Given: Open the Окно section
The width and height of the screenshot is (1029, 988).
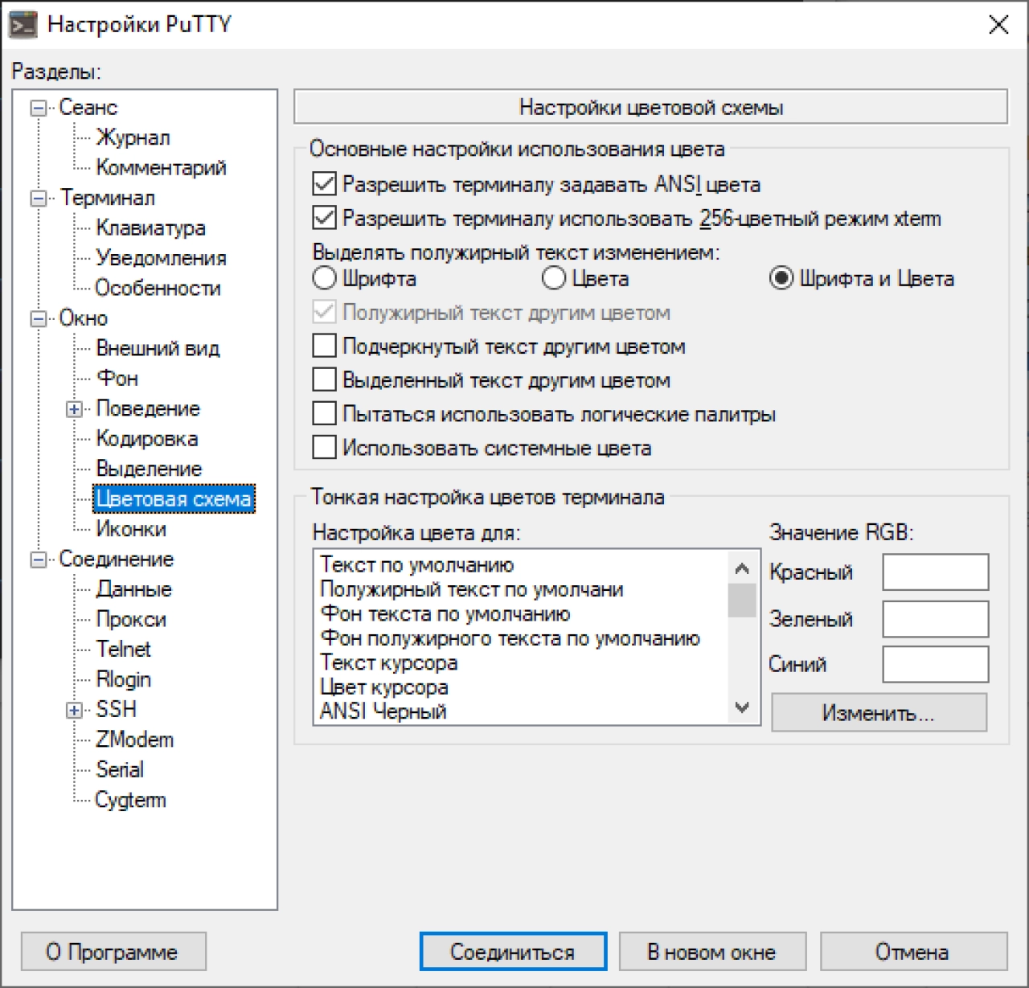Looking at the screenshot, I should tap(83, 318).
